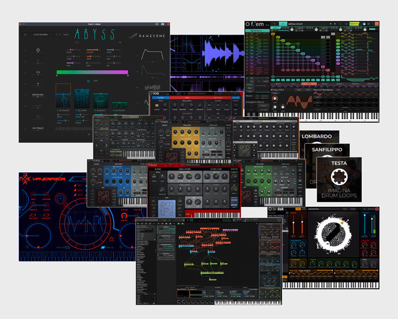Viewport: 398px width, 319px height.
Task: Turn the Level knob of Flow LFO 2
Action: pos(275,99)
